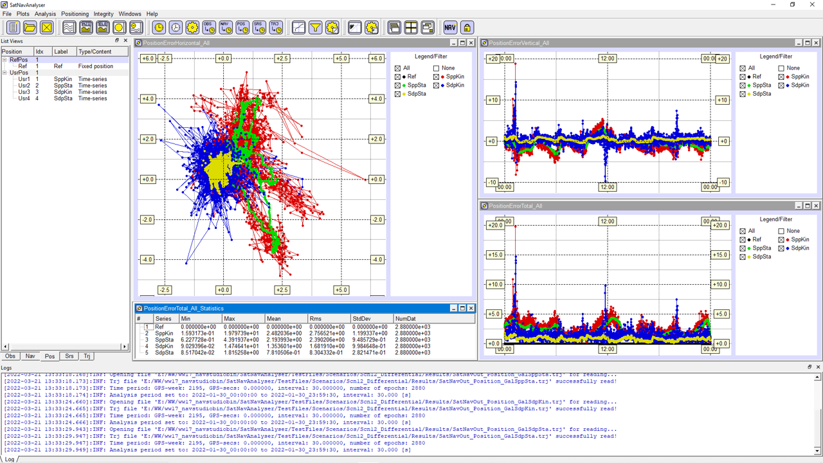This screenshot has height=463, width=823.
Task: Open the Positioning menu
Action: coord(75,14)
